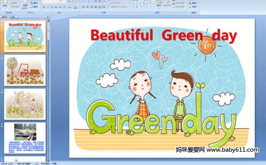Select the swirling wind slide thumbnail
The image size is (266, 165).
[x=25, y=104]
